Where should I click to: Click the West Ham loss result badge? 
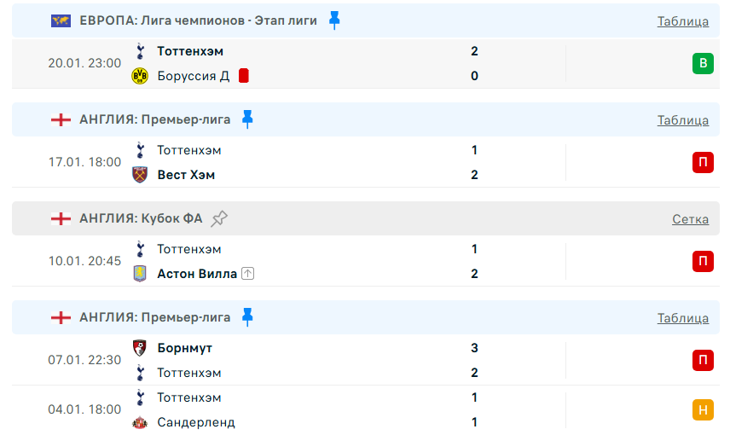tap(702, 162)
